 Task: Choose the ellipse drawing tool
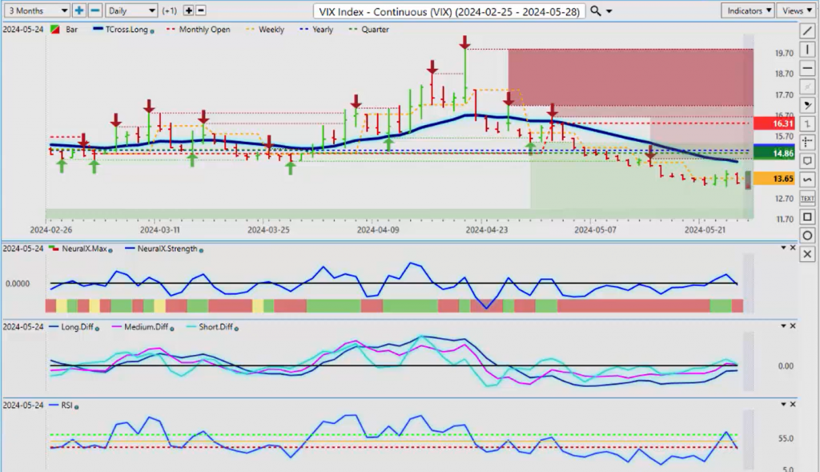(807, 235)
